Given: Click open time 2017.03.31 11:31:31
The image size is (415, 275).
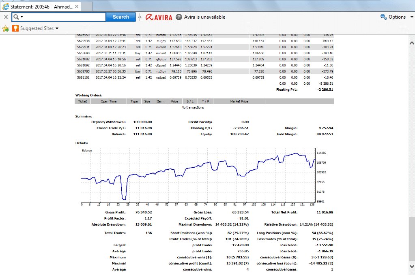Looking at the screenshot, I should tap(111, 53).
